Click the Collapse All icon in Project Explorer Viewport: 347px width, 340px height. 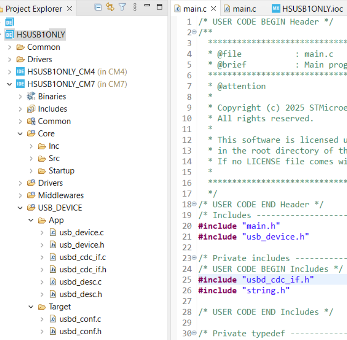coord(98,7)
